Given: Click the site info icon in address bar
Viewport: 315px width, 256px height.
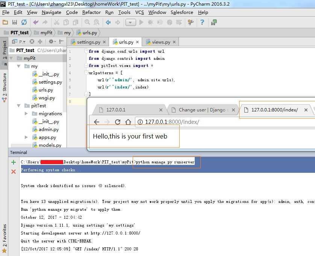Looking at the screenshot, I should (x=140, y=122).
